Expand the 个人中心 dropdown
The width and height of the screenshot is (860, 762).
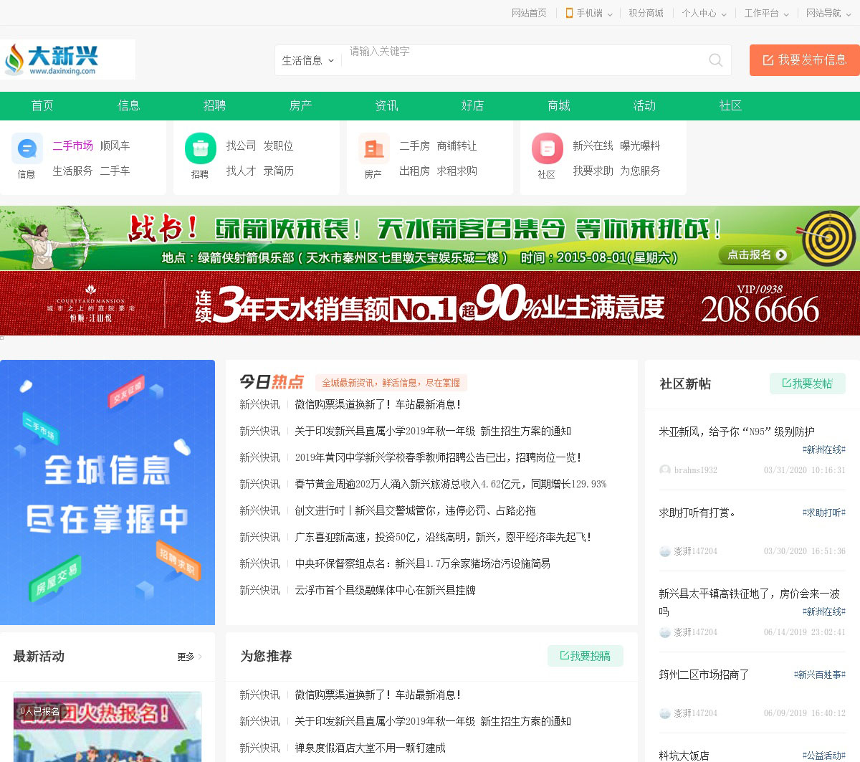pyautogui.click(x=724, y=14)
